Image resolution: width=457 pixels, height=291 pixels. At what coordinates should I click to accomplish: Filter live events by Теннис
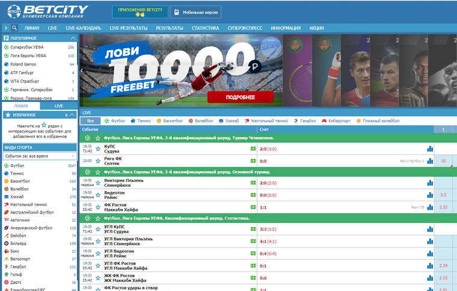[x=141, y=121]
